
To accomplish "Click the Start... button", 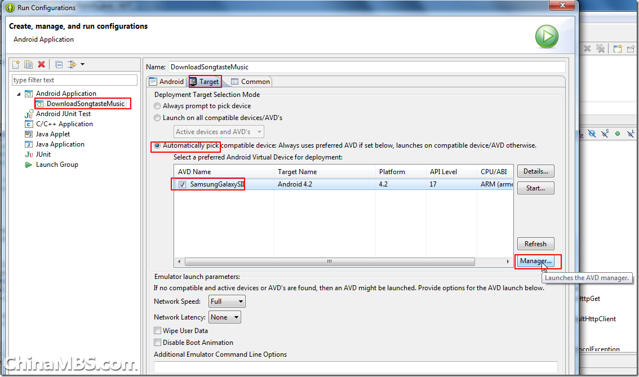I will (x=535, y=188).
